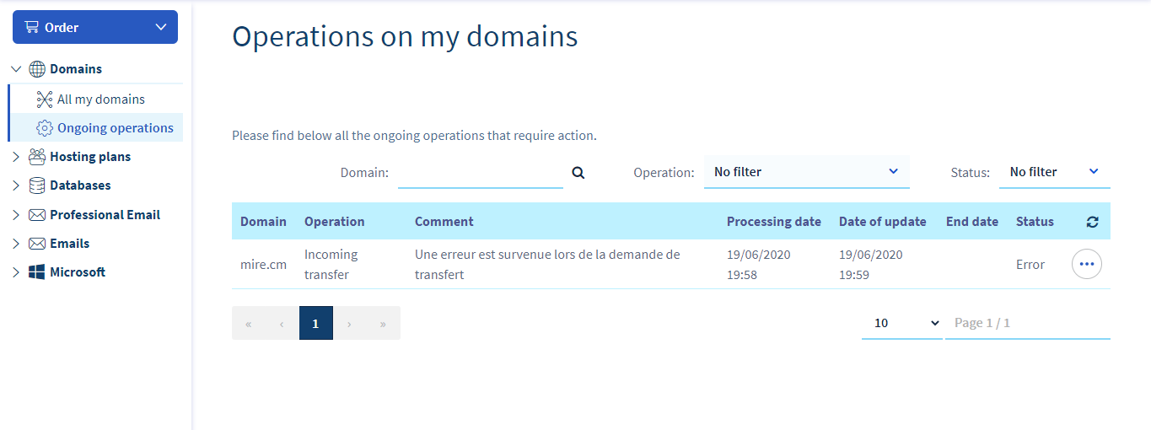Click the Microsoft Windows logo icon

click(x=37, y=272)
